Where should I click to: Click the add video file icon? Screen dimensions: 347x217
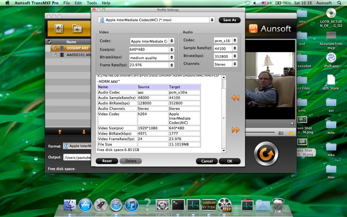pyautogui.click(x=58, y=29)
